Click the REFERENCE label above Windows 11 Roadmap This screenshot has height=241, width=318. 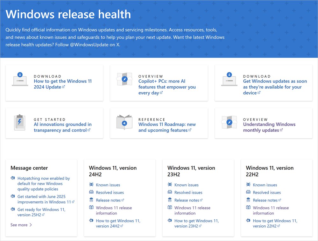152,119
